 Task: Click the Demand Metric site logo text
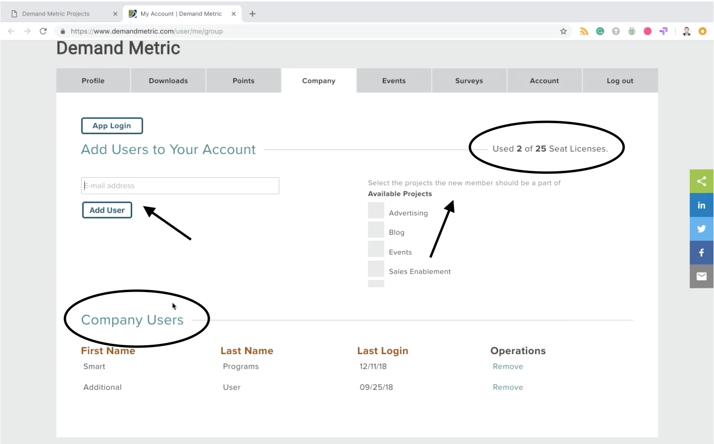[119, 48]
